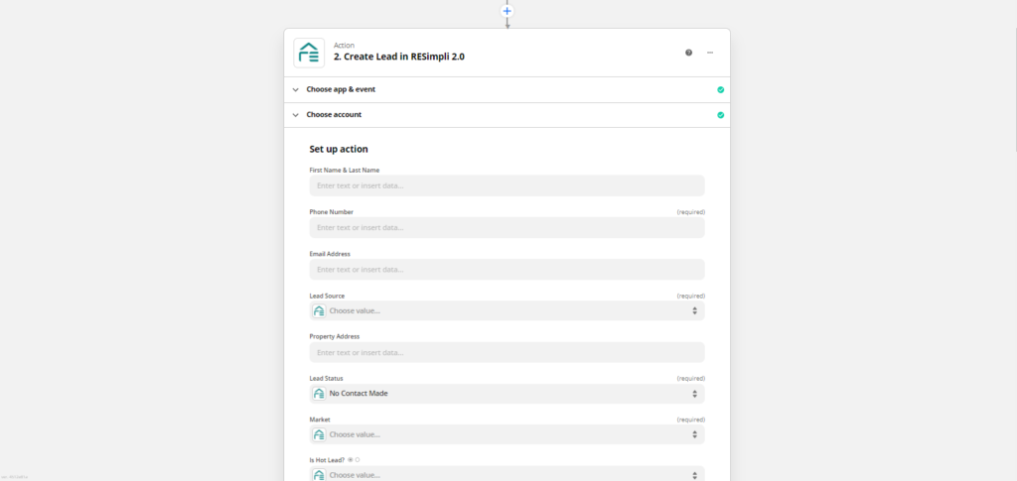Click the Set up action heading
1017x481 pixels.
click(x=339, y=149)
